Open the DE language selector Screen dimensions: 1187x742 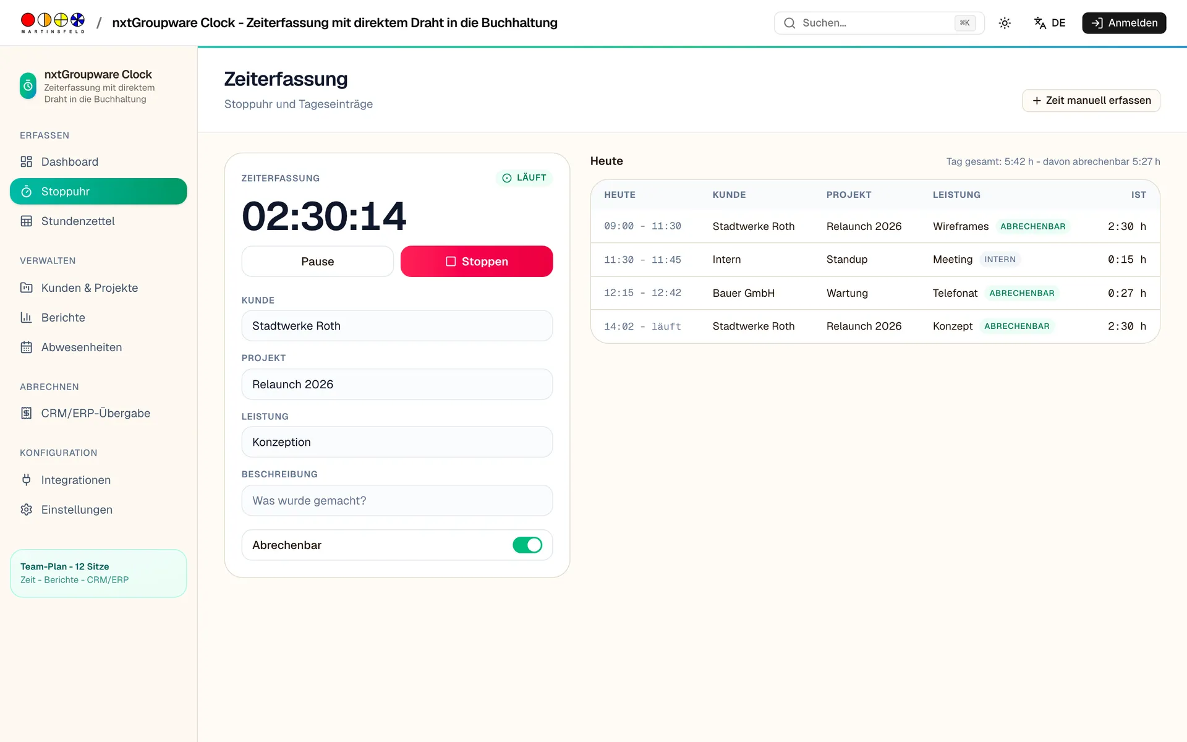[1050, 23]
